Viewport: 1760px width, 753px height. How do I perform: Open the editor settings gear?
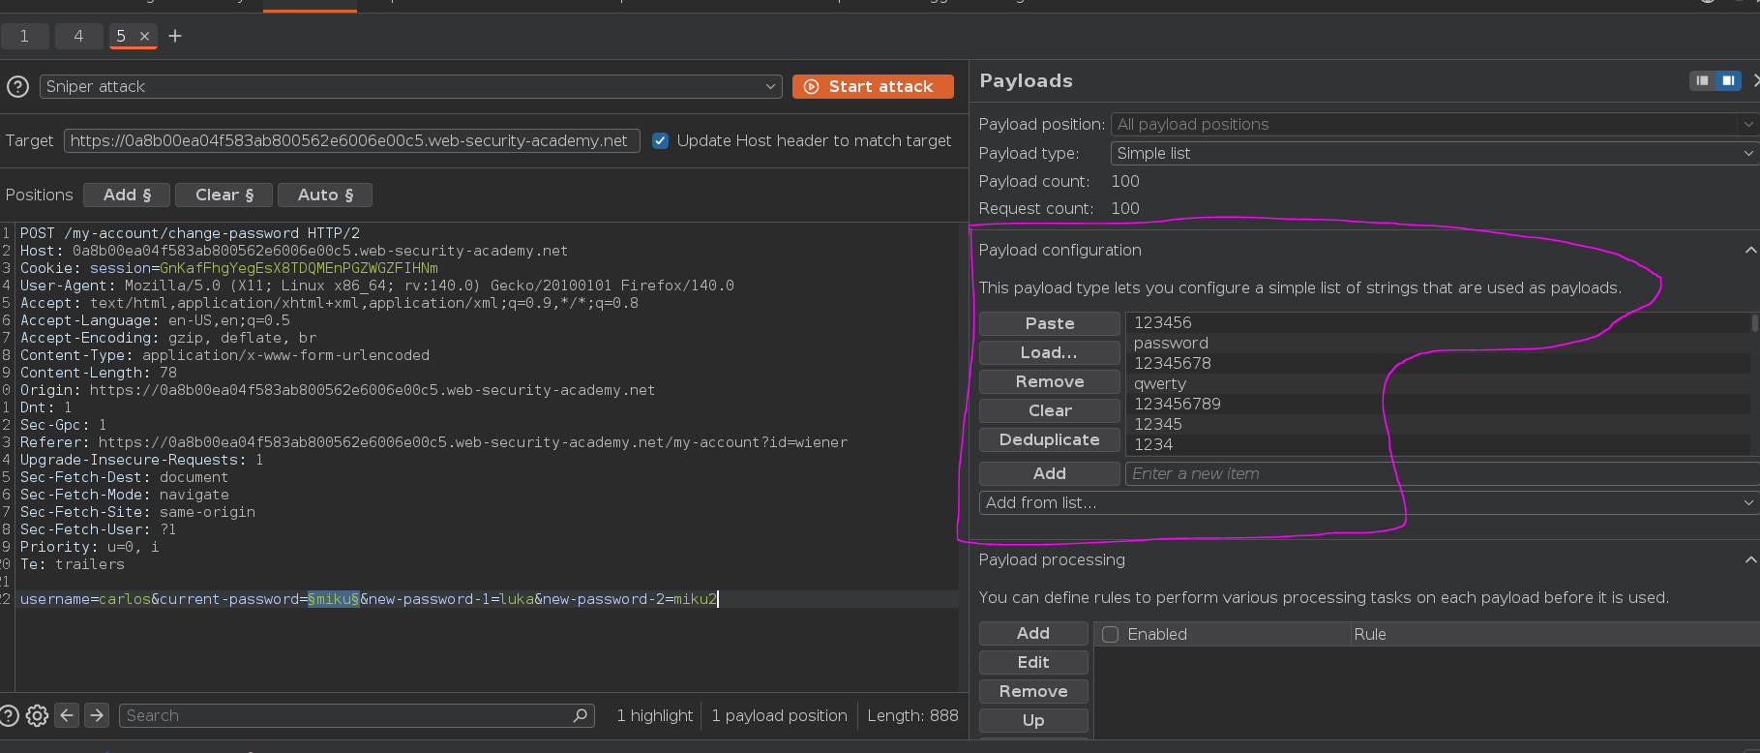pos(37,715)
